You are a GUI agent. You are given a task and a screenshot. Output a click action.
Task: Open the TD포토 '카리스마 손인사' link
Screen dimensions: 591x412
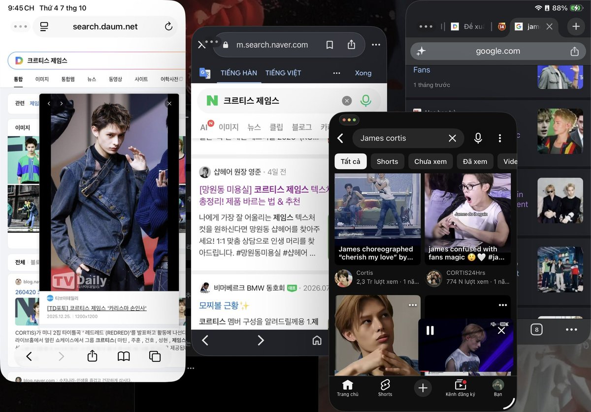[97, 308]
